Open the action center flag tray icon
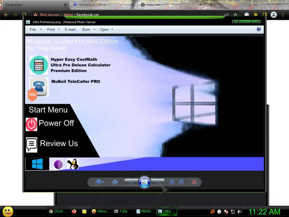Image resolution: width=289 pixels, height=217 pixels. click(x=226, y=212)
